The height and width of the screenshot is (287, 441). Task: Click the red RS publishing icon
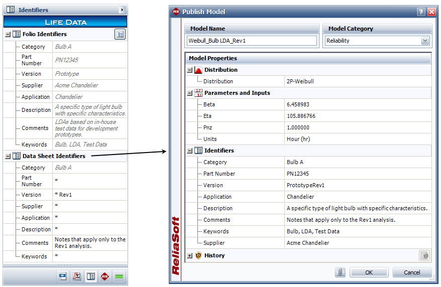click(105, 276)
